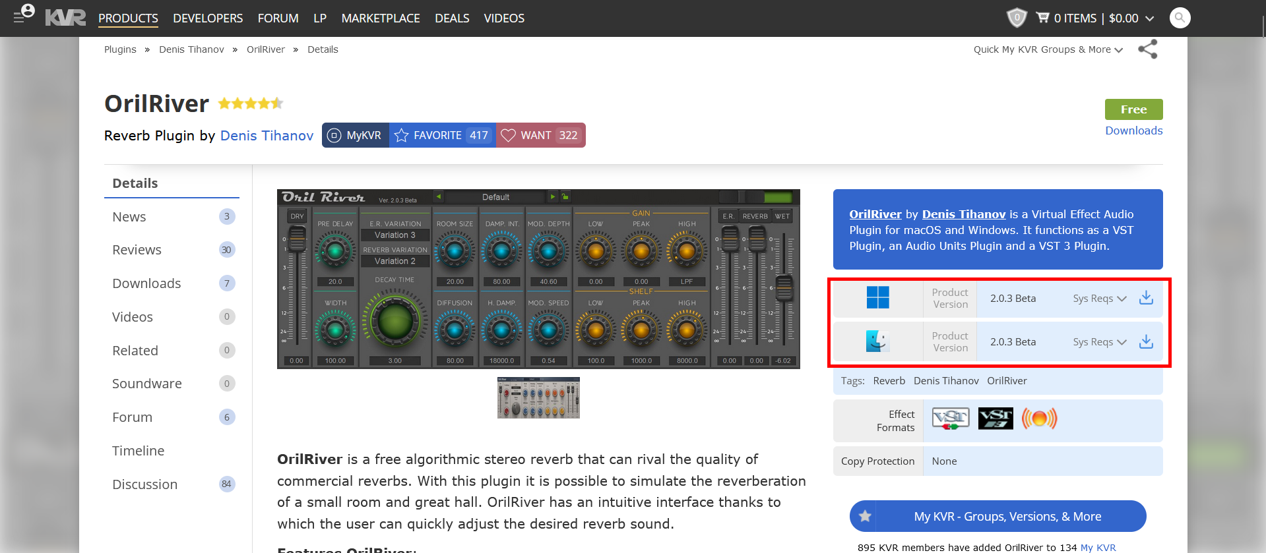The height and width of the screenshot is (553, 1266).
Task: Click the OrilRiver tag
Action: tap(1007, 381)
